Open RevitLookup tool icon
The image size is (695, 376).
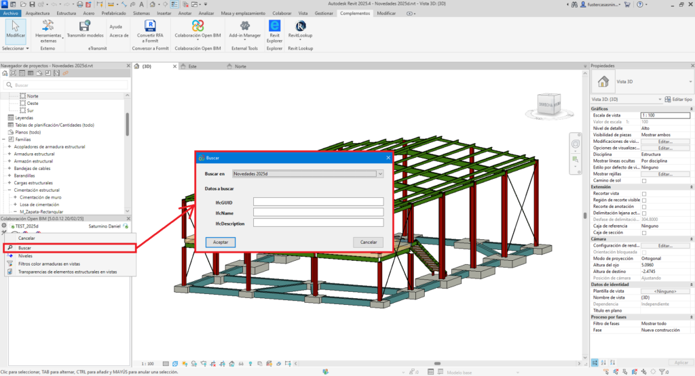click(300, 26)
